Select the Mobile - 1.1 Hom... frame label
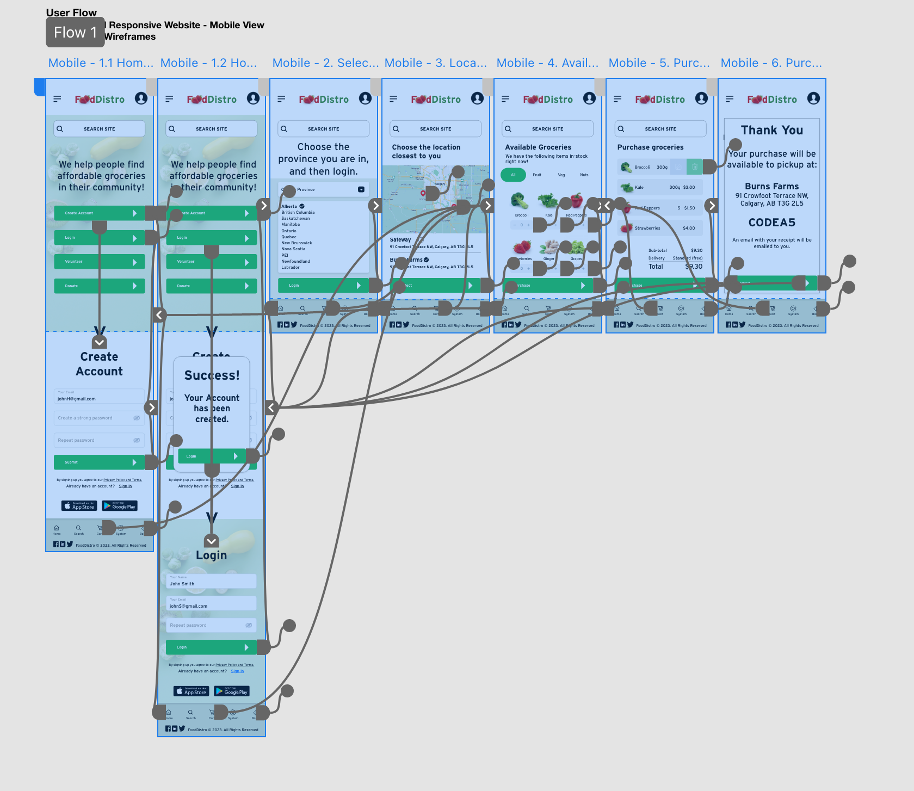The width and height of the screenshot is (914, 791). coord(101,63)
